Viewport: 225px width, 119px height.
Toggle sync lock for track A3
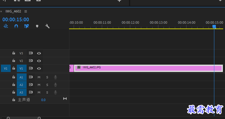31,92
